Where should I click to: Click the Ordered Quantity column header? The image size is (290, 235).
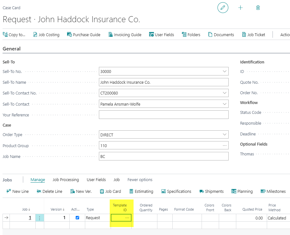[146, 207]
